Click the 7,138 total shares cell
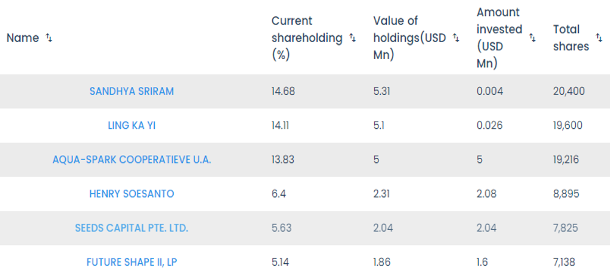This screenshot has width=610, height=276. [564, 263]
